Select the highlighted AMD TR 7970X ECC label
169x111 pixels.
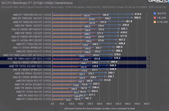(x=30, y=66)
